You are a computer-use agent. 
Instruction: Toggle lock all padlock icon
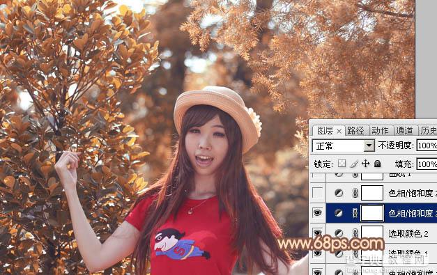tap(377, 164)
